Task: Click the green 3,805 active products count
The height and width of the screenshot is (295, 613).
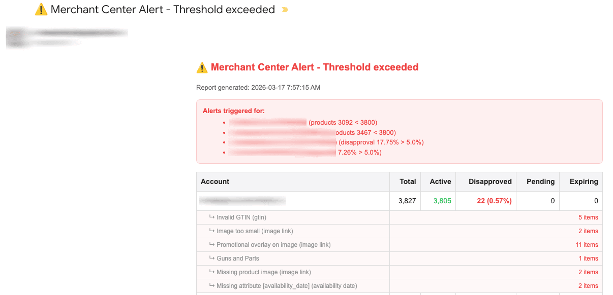Action: click(x=440, y=201)
